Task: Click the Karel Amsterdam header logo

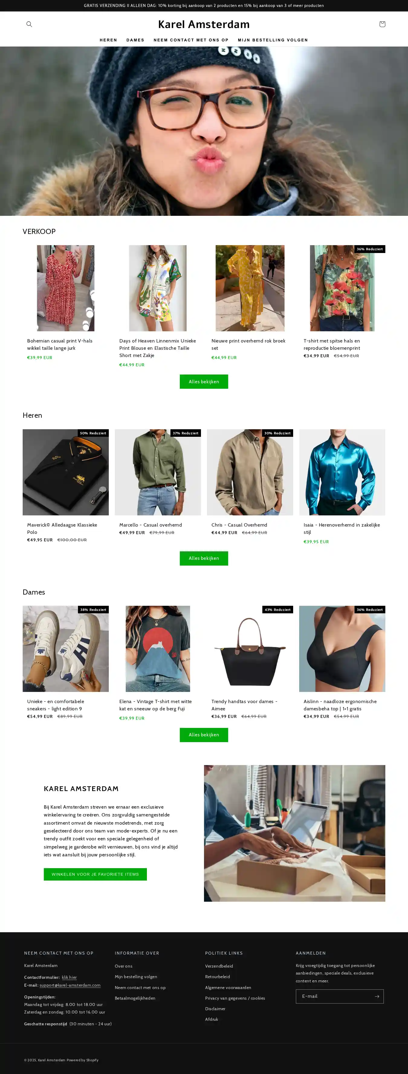Action: pos(204,24)
